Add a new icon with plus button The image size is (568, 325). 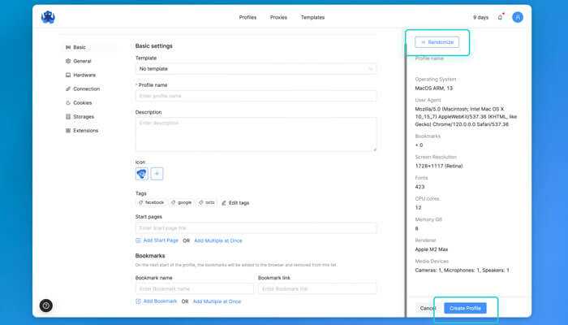click(x=157, y=173)
